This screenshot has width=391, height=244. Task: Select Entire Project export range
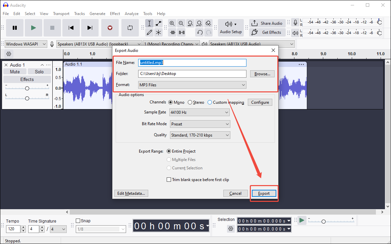pos(169,151)
